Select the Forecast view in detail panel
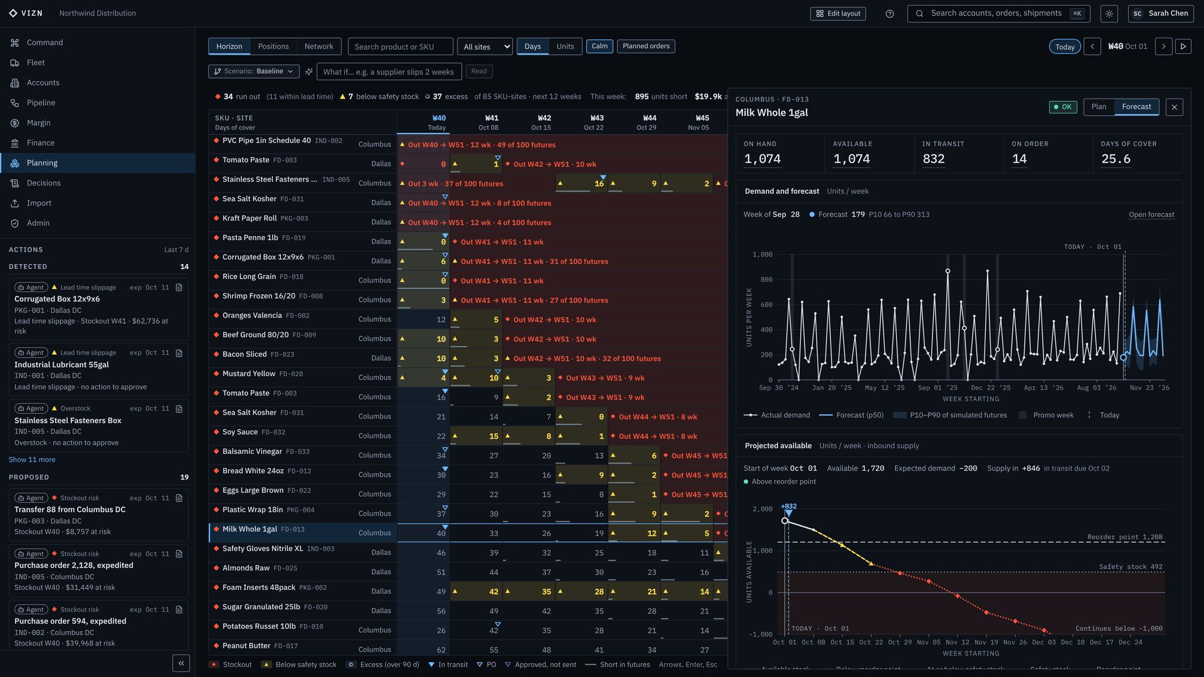The height and width of the screenshot is (677, 1204). [1136, 107]
